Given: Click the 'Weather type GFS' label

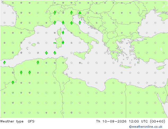Looking at the screenshot, I should 17,121.
